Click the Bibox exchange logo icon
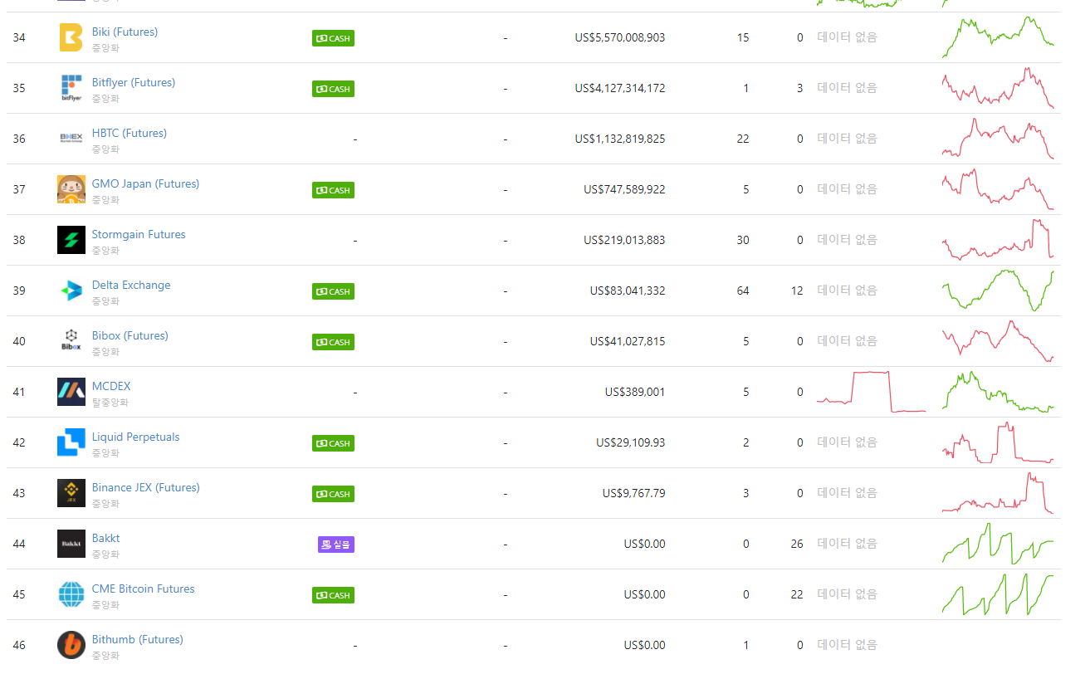This screenshot has width=1090, height=674. [x=71, y=341]
